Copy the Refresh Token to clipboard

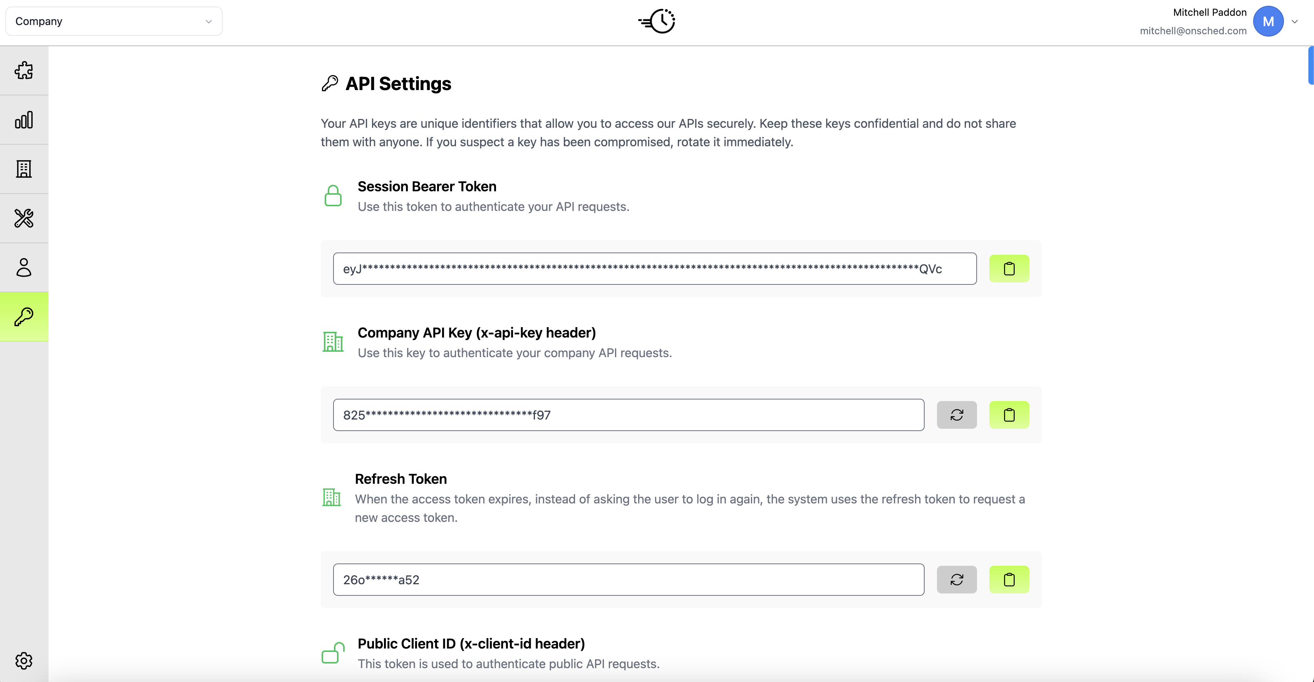[1009, 580]
